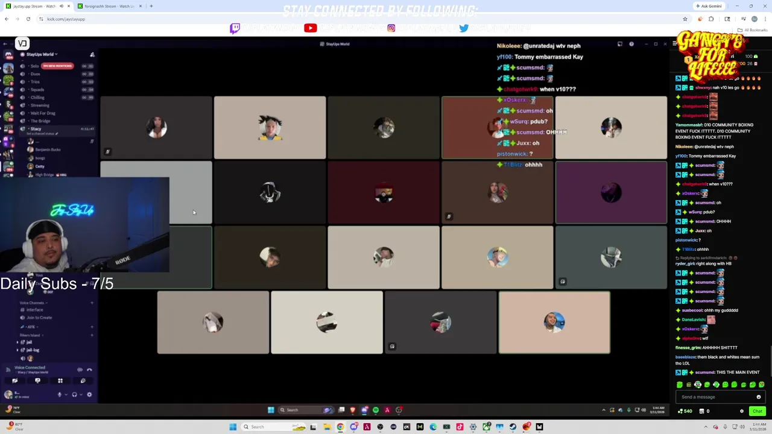The height and width of the screenshot is (434, 772).
Task: Open the emoji picker in chat input
Action: pos(759,397)
